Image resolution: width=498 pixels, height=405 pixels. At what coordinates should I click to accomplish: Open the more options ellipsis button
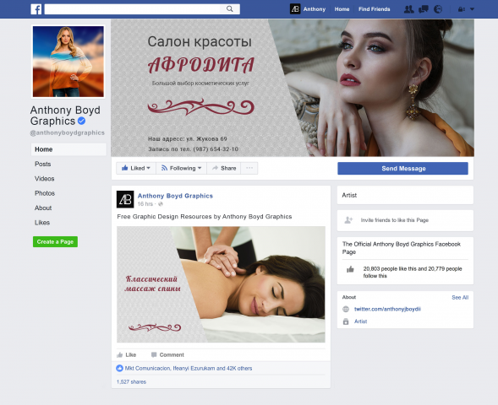pos(249,168)
